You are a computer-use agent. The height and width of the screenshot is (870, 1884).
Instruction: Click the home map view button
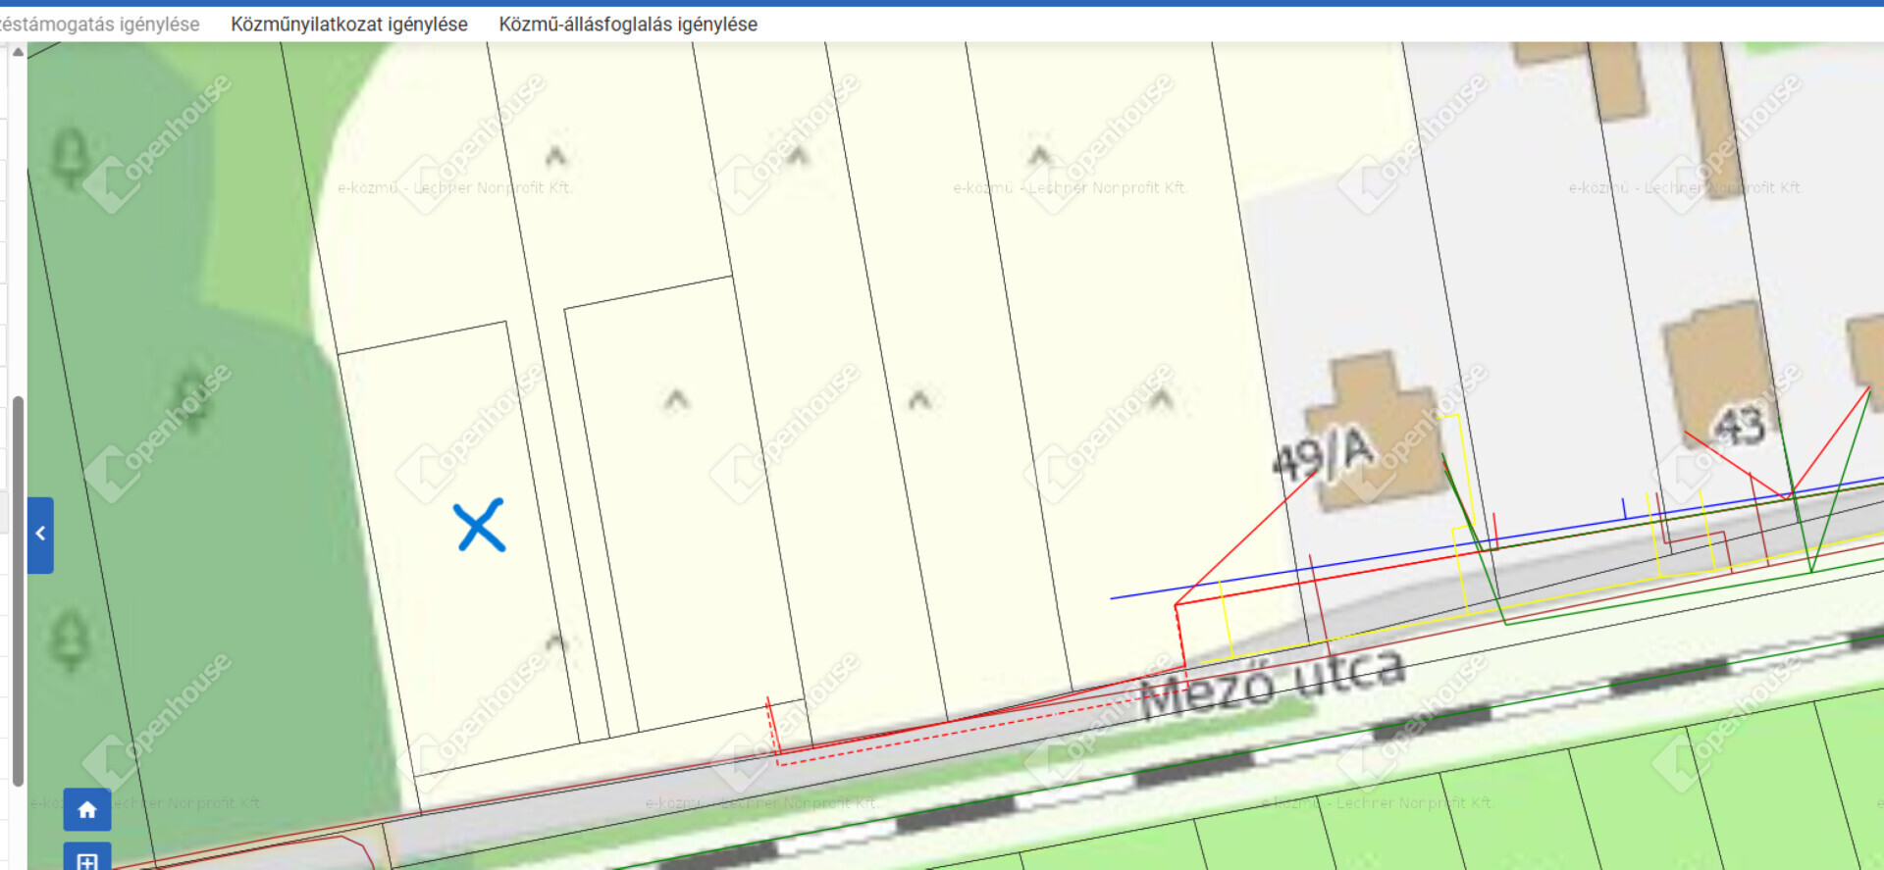87,809
